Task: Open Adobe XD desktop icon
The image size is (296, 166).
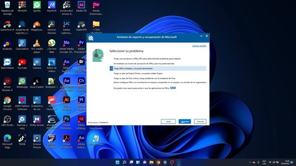Action: pos(81,7)
